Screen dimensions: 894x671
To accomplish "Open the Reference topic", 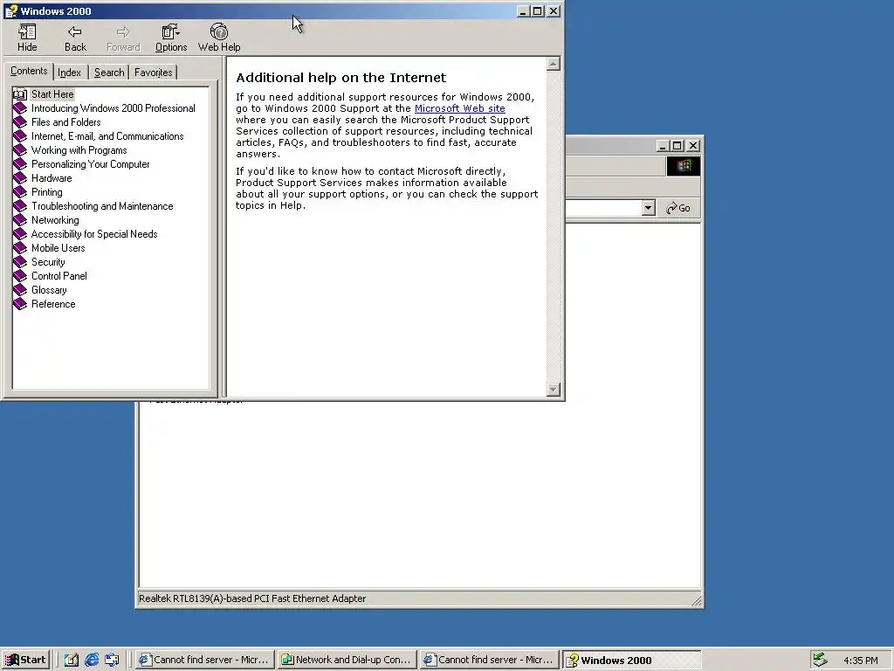I will coord(53,303).
